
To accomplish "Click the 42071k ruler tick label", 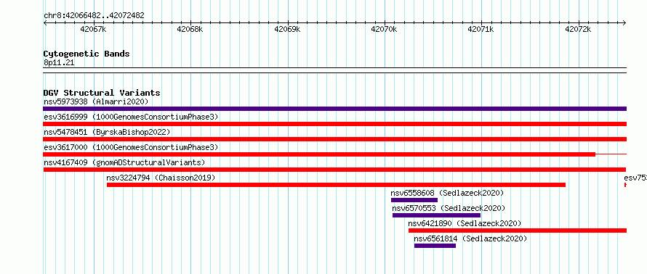I will (481, 29).
